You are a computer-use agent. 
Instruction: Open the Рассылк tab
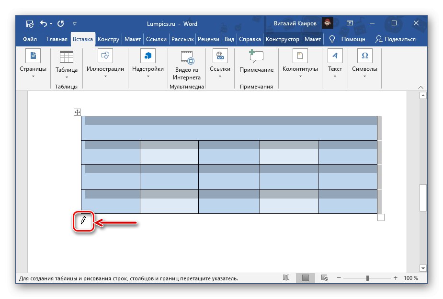[x=182, y=39]
